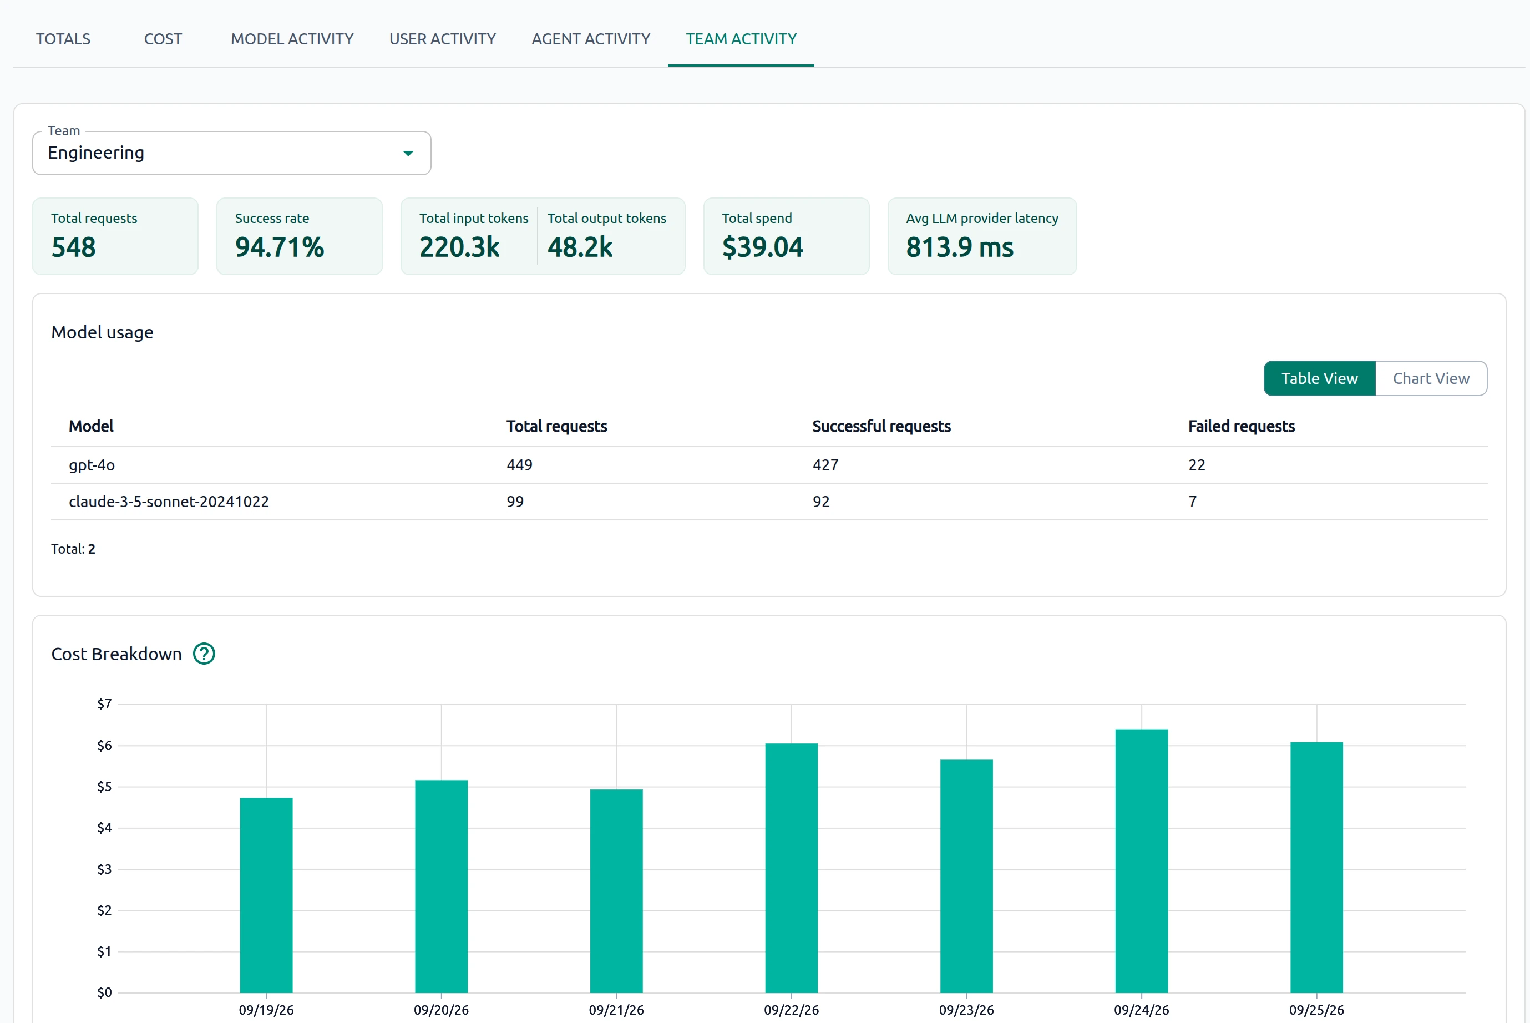Click the Success rate 94.71% card
This screenshot has height=1023, width=1530.
point(300,236)
